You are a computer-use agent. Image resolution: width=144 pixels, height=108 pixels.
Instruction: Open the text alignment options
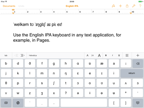coord(127,55)
